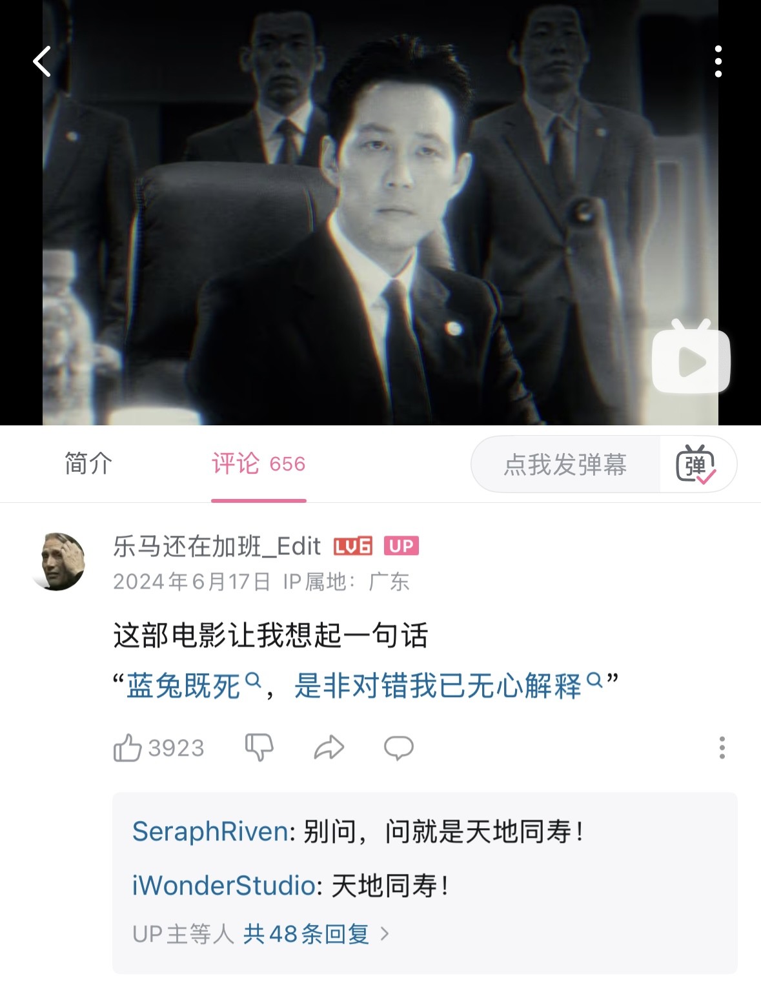Open the commenter's avatar profile

58,562
